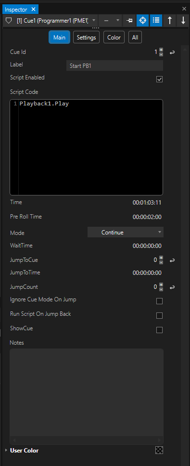Click the User Color checkered swatch
This screenshot has height=466, width=190.
[x=159, y=450]
